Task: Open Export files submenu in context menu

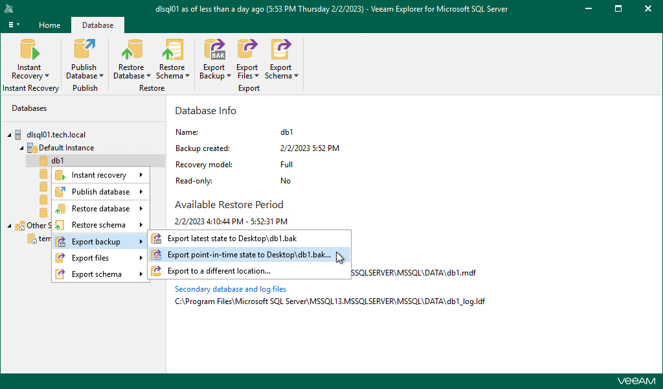Action: point(100,258)
